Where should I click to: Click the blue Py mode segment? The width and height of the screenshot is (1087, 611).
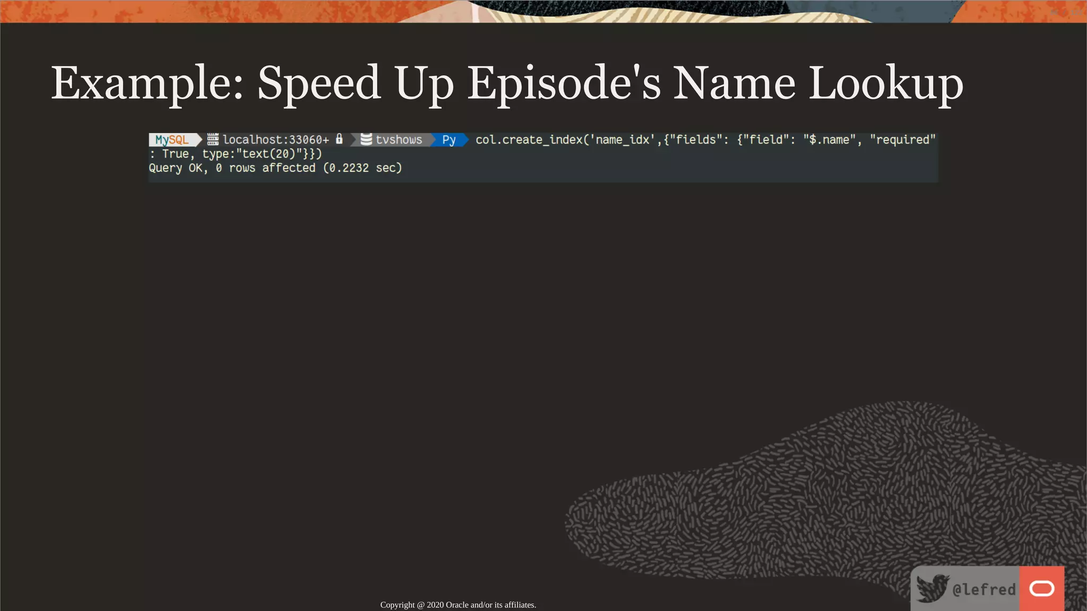[449, 140]
